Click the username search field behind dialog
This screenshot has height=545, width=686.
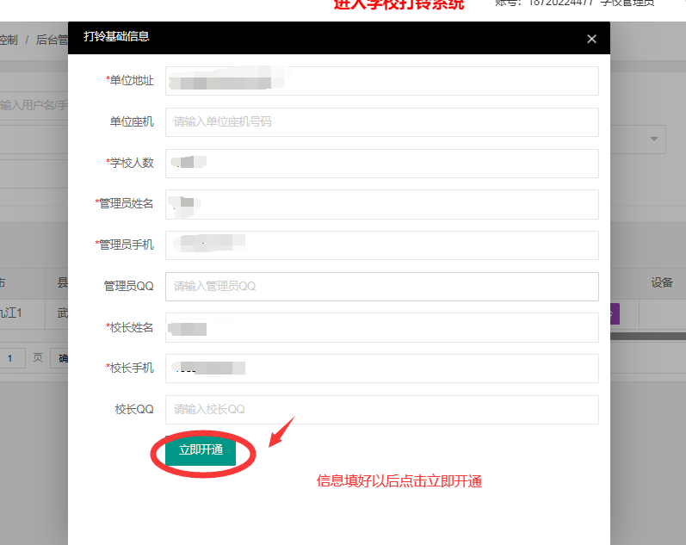34,105
